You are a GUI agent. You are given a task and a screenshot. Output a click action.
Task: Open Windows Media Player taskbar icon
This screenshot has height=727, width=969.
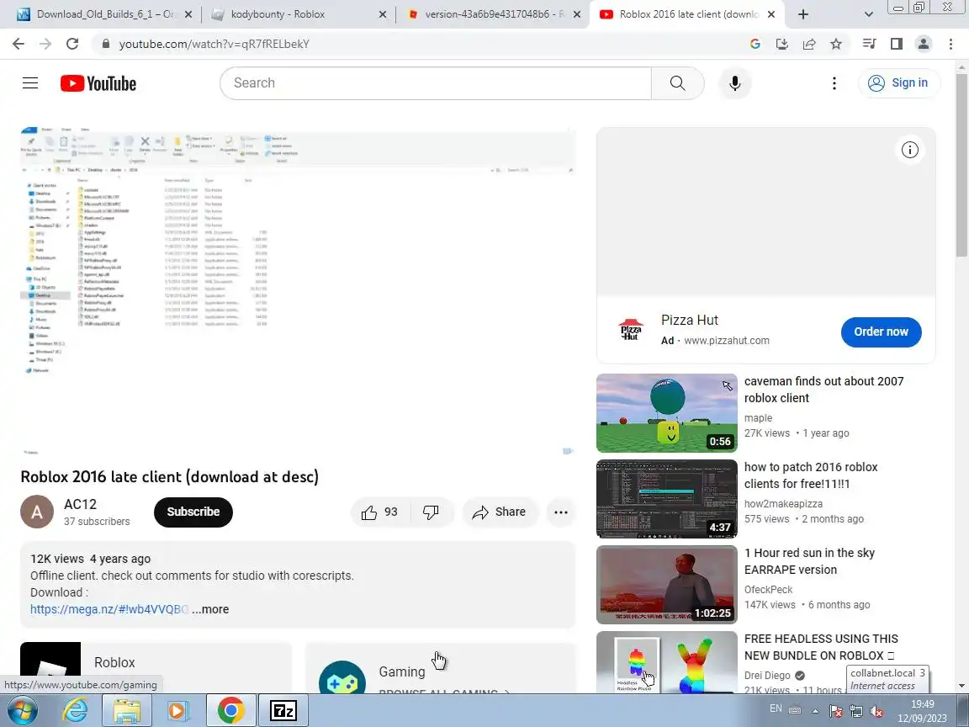click(177, 710)
